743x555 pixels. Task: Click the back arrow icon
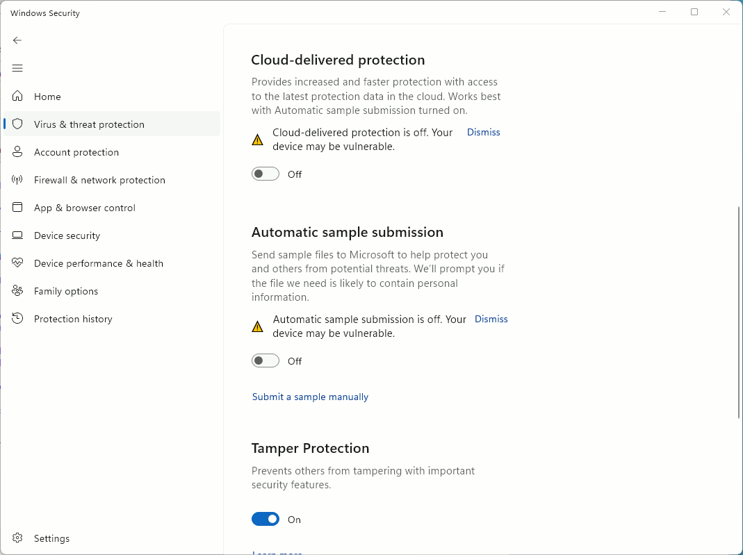coord(17,40)
